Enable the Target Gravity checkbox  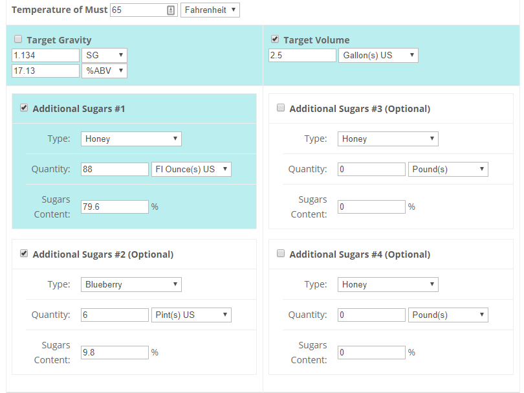point(18,39)
